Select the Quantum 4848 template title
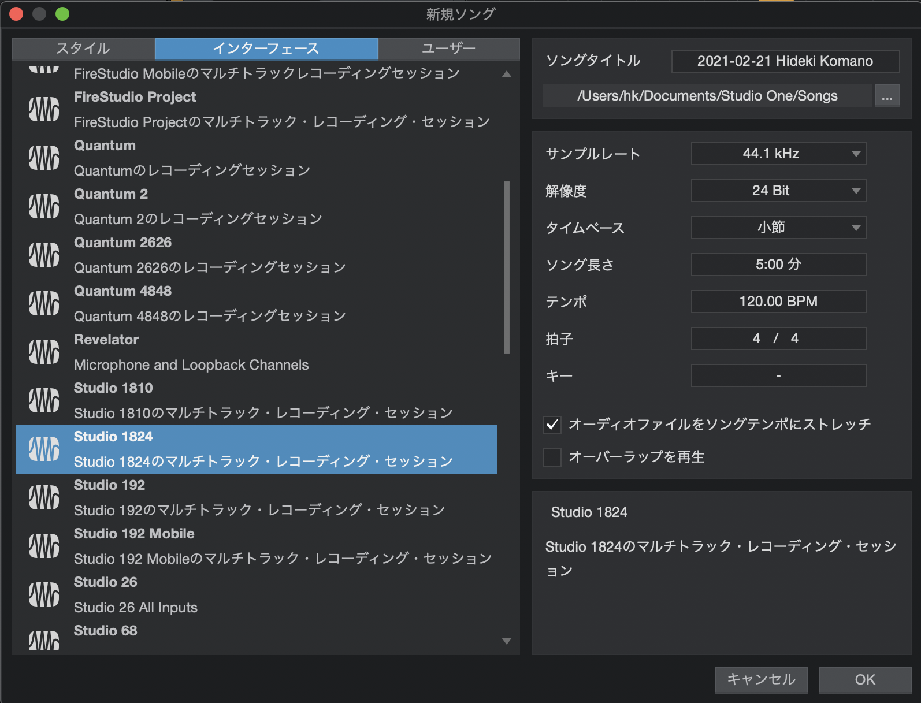This screenshot has height=703, width=921. [122, 291]
